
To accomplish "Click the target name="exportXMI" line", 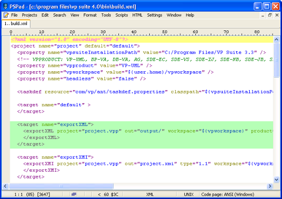I will (x=55, y=157).
